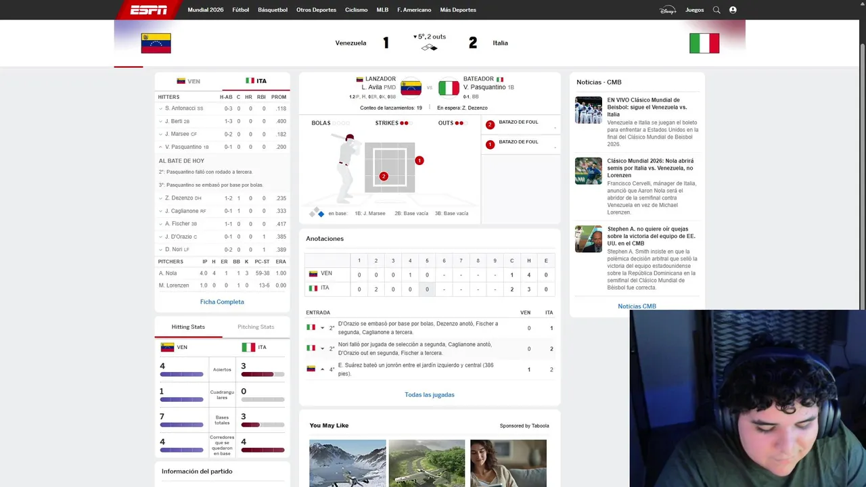Click the ITA flag in line score table
Image resolution: width=866 pixels, height=487 pixels.
pos(313,288)
